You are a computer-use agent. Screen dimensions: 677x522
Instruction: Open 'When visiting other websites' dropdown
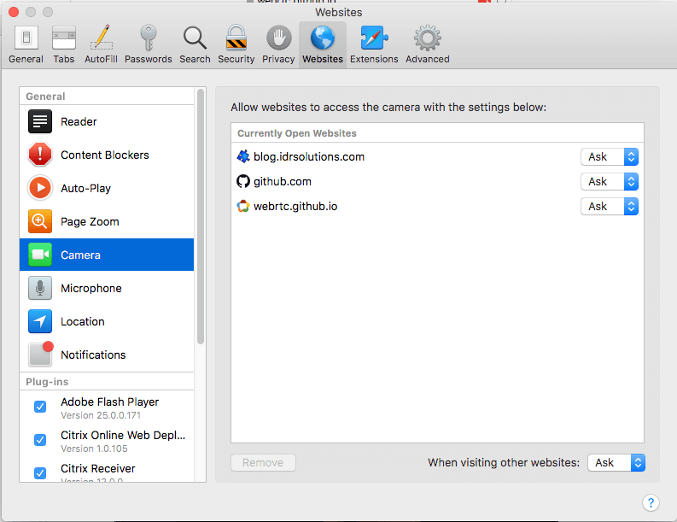pyautogui.click(x=616, y=462)
